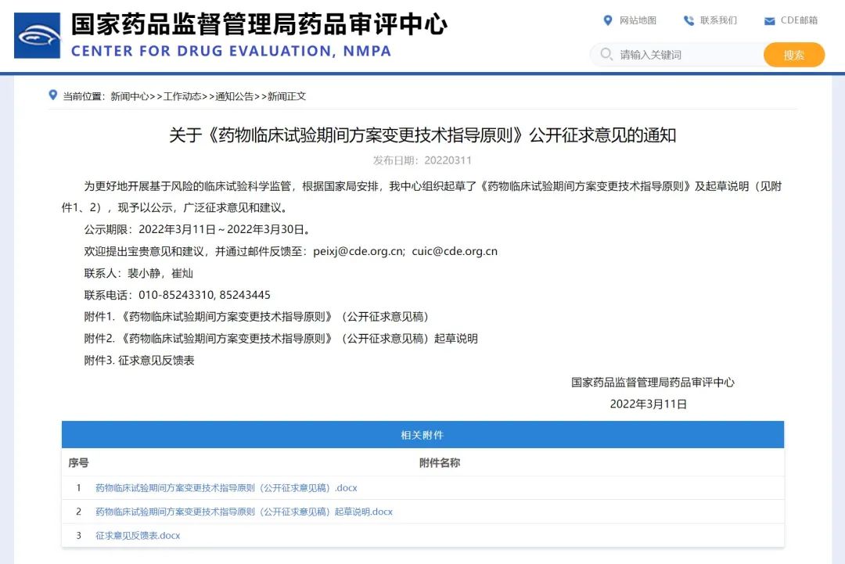Click the 国家药品监督管理局药品审评中心 site title
This screenshot has height=564, width=845.
tap(259, 24)
